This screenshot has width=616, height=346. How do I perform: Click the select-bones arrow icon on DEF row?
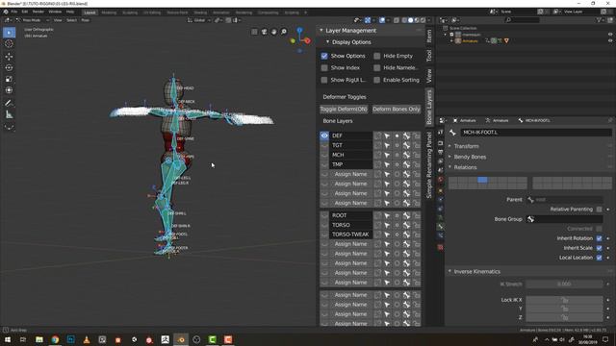tap(387, 136)
